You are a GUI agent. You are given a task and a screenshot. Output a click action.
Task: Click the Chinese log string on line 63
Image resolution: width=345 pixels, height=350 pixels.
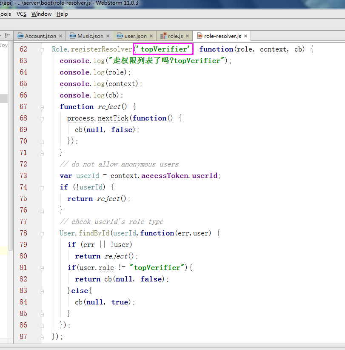pos(166,61)
